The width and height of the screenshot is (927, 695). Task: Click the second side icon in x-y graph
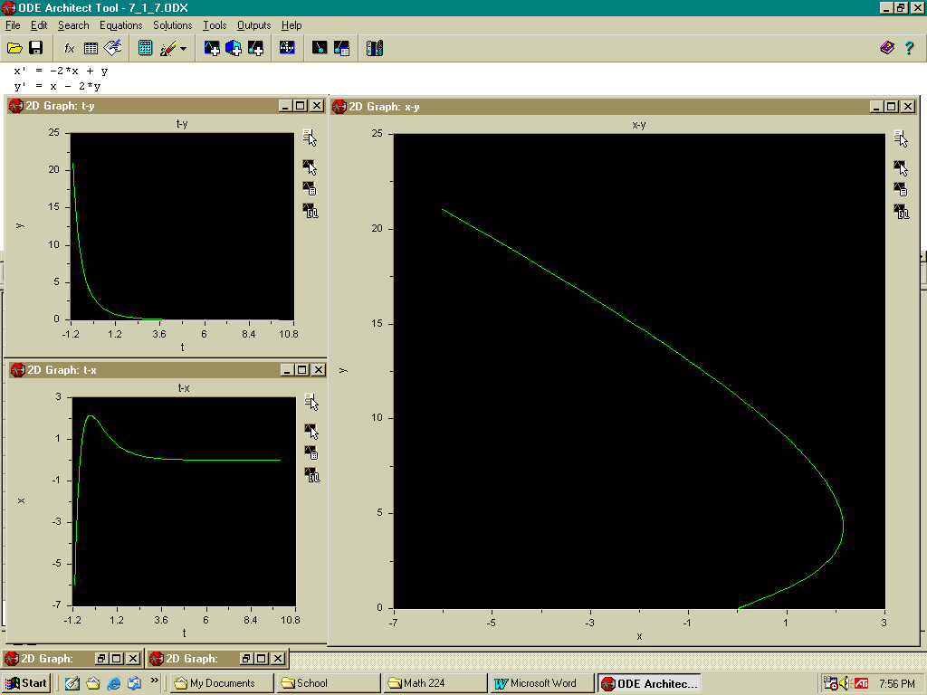click(x=901, y=168)
